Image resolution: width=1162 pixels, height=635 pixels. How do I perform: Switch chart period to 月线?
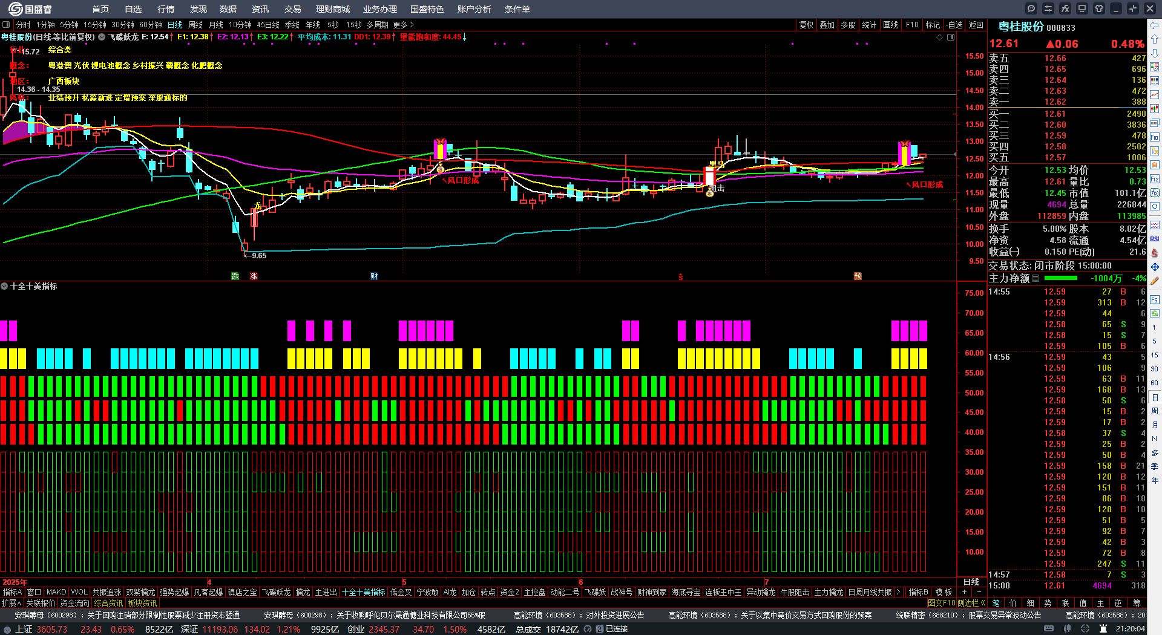(216, 25)
